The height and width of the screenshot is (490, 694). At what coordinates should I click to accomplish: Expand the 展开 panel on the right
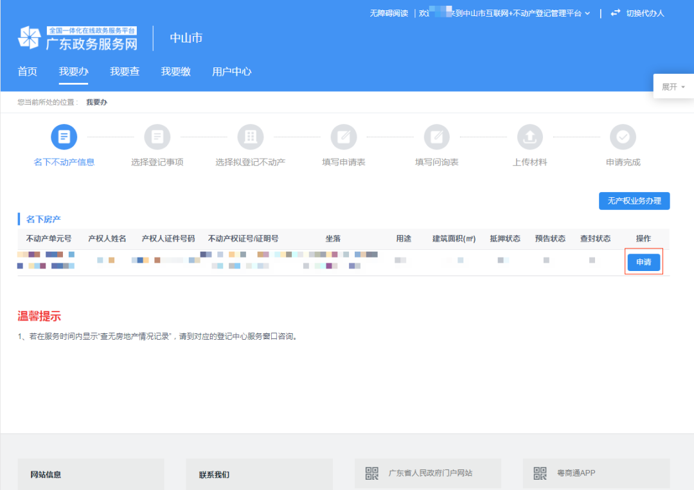(673, 85)
